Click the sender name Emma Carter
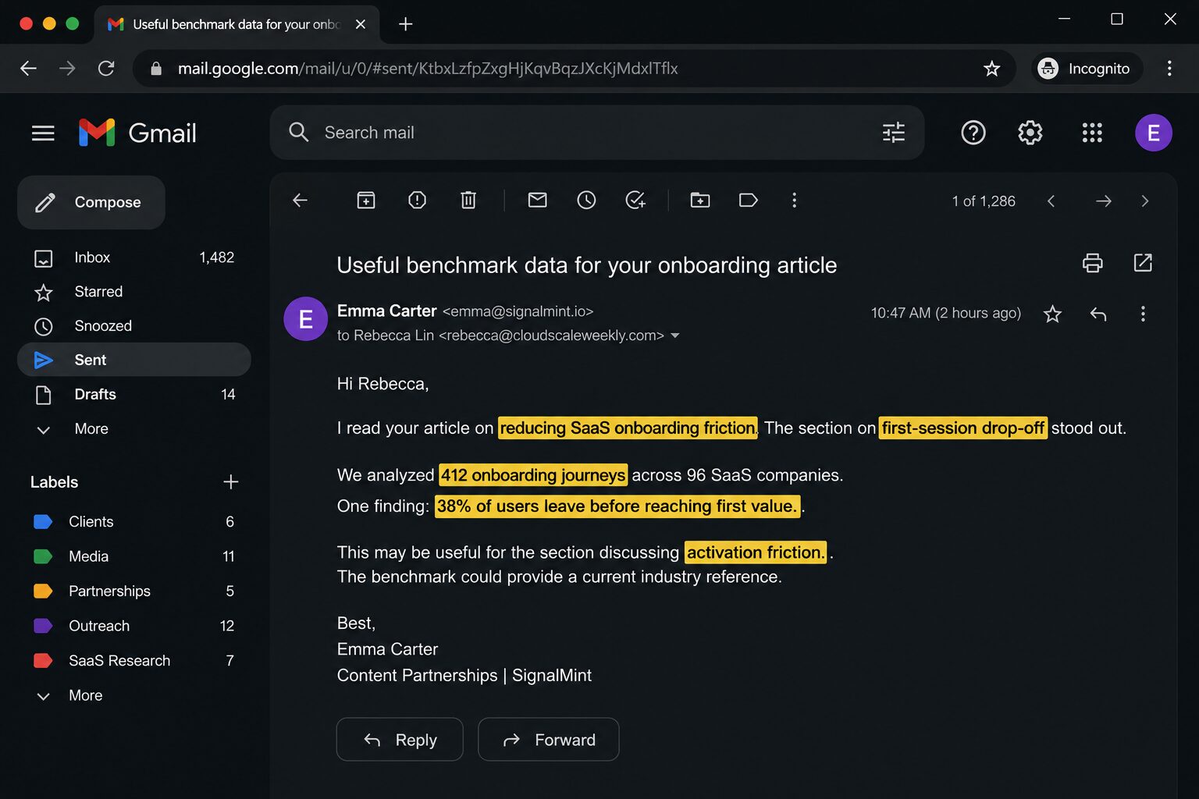This screenshot has height=799, width=1199. [x=386, y=311]
